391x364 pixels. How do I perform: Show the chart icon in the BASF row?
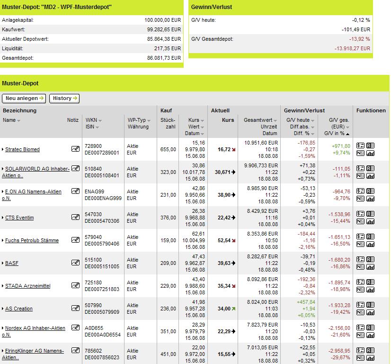[370, 267]
